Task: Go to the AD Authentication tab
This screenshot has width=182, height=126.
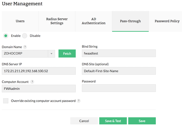Action: 94,21
